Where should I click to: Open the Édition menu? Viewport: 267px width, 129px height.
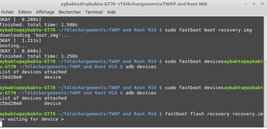click(x=25, y=12)
